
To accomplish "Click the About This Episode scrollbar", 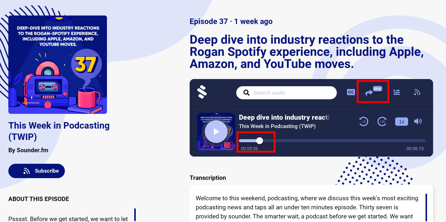I will tap(135, 215).
